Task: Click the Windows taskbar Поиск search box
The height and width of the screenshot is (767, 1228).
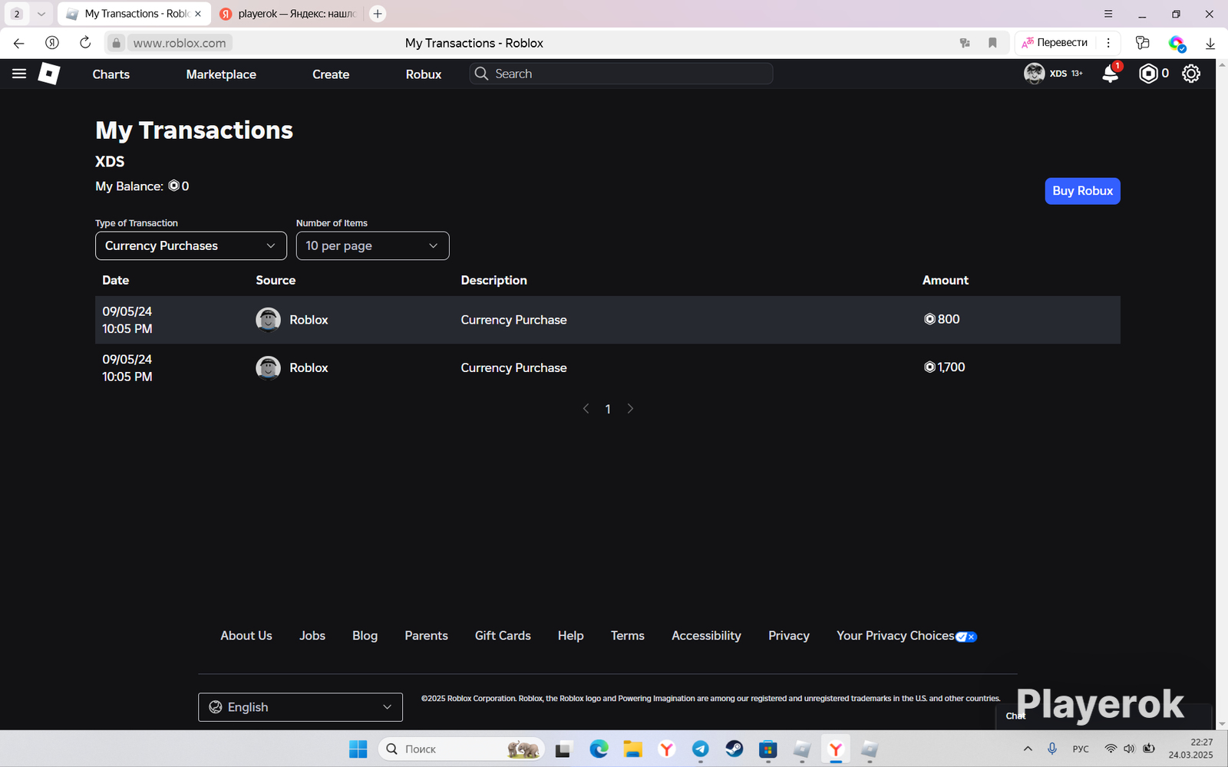Action: pos(461,749)
